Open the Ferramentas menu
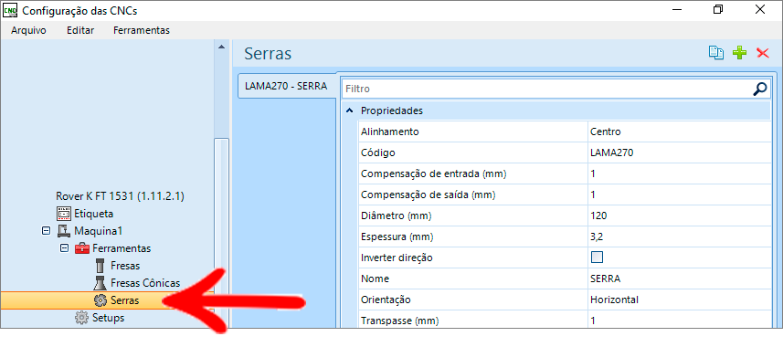Screen dimensions: 783x347 142,30
